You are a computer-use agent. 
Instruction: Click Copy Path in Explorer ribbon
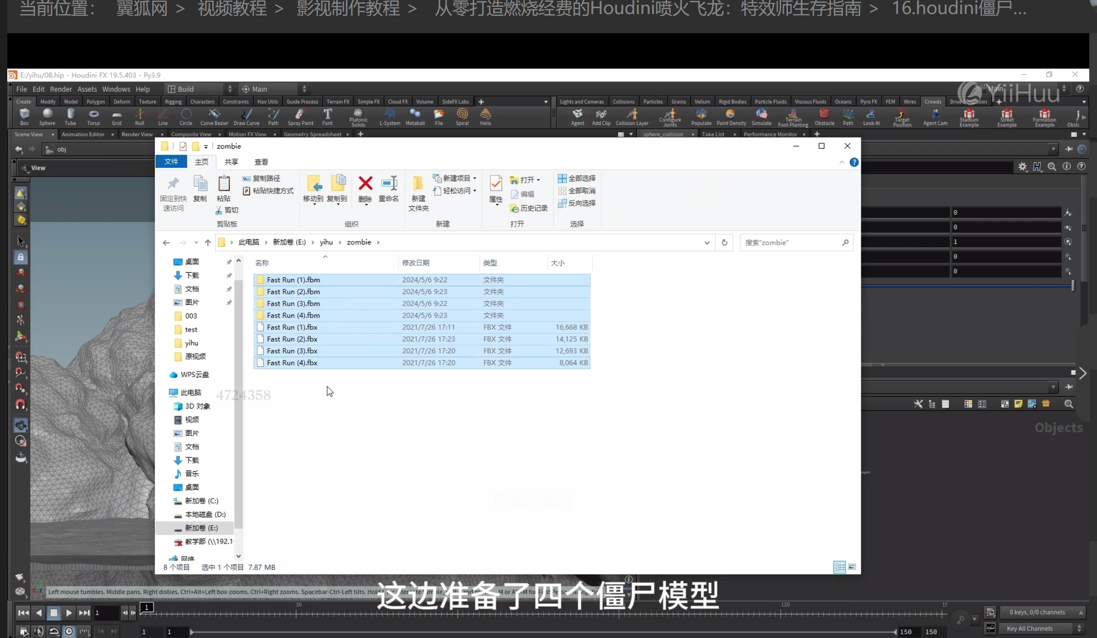point(261,178)
